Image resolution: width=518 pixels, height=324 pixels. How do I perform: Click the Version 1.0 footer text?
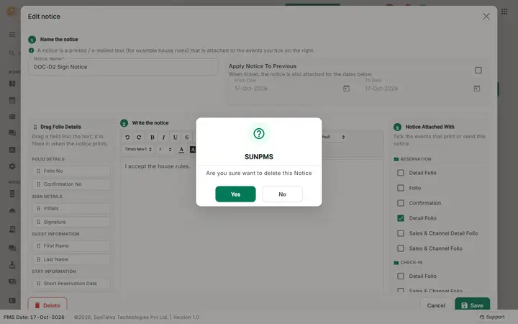coord(186,317)
